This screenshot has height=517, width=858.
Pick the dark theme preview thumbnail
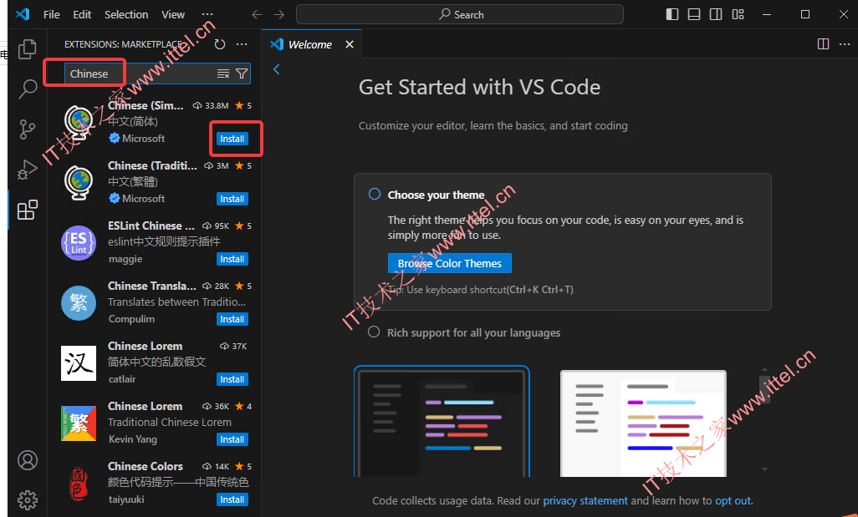(x=442, y=422)
